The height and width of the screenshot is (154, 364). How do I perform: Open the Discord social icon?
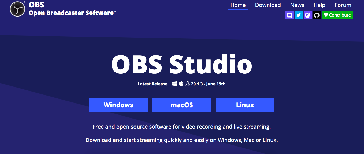tap(289, 15)
